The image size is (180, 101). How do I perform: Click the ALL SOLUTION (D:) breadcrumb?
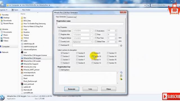point(29,5)
